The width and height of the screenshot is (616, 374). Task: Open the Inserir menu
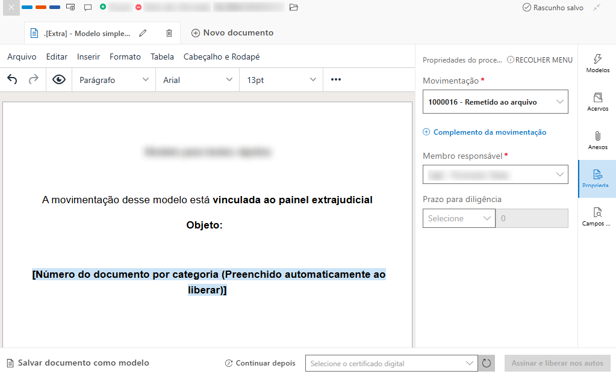pos(88,57)
